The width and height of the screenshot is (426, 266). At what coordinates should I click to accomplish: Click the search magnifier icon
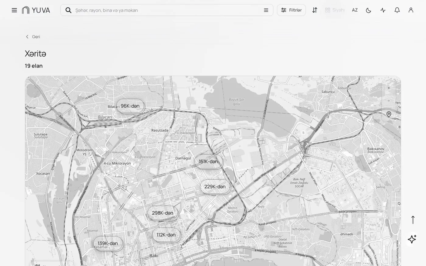pyautogui.click(x=68, y=10)
